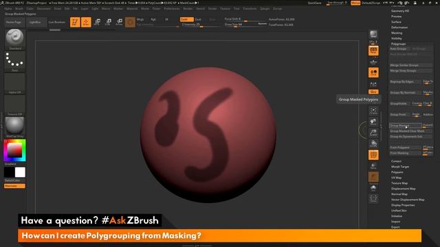The image size is (440, 247).
Task: Open the MatCap Gray material selector
Action: click(15, 127)
